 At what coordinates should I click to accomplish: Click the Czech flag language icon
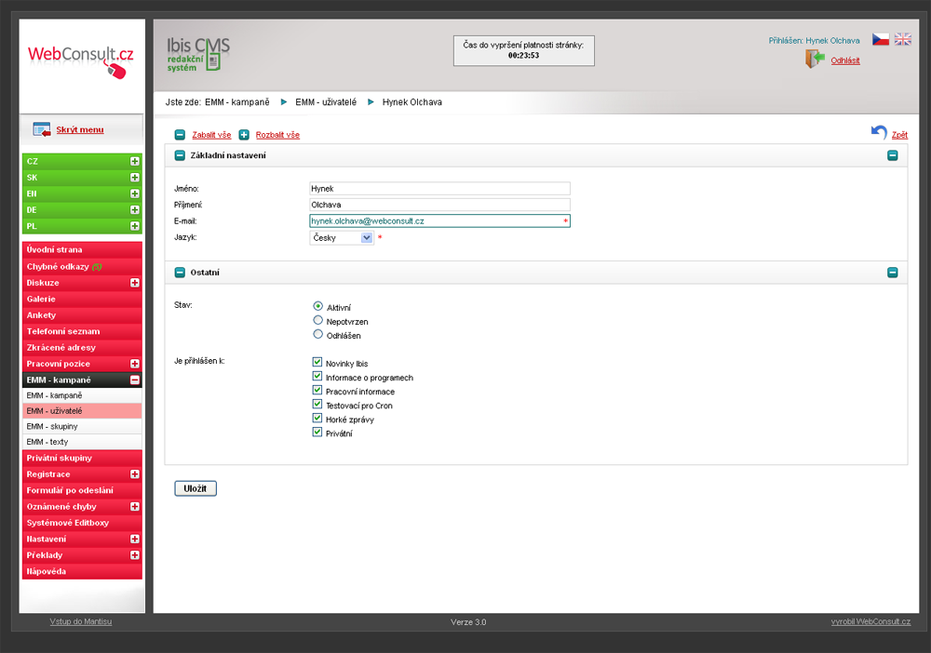[x=880, y=40]
